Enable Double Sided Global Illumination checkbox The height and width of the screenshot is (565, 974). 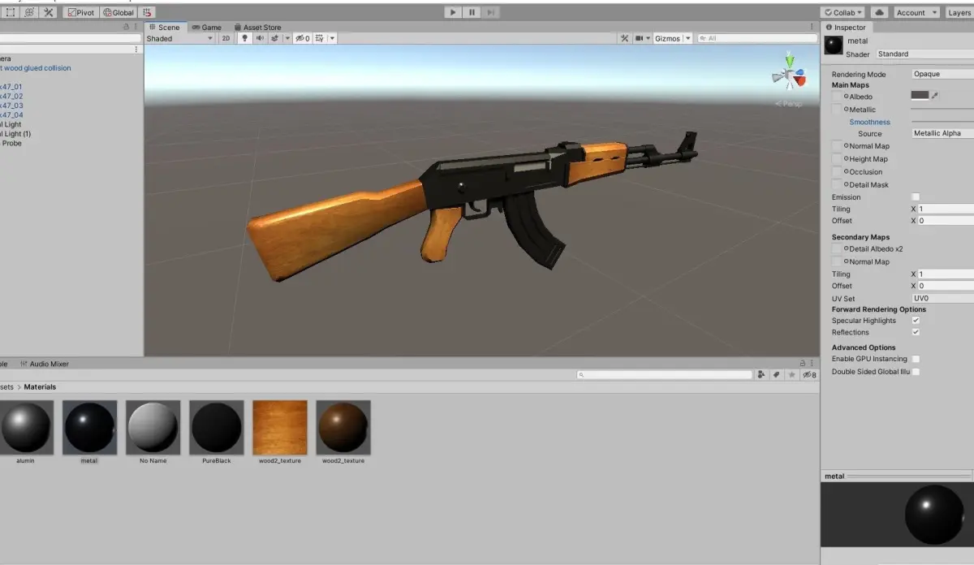point(916,372)
